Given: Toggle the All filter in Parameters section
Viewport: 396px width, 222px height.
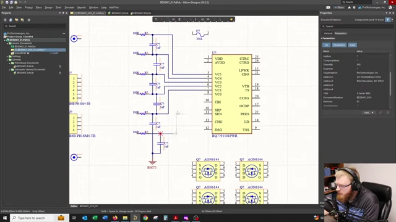Looking at the screenshot, I should click(326, 45).
